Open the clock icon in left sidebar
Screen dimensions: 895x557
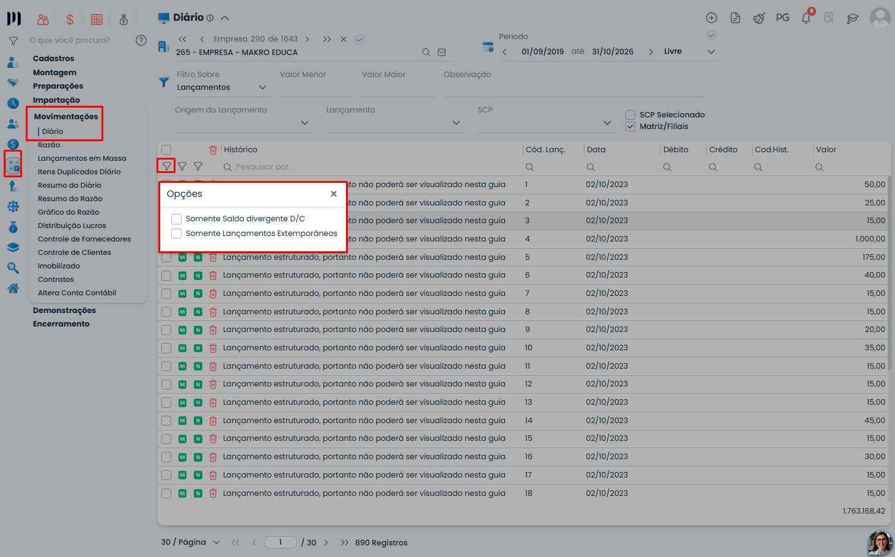(x=13, y=103)
